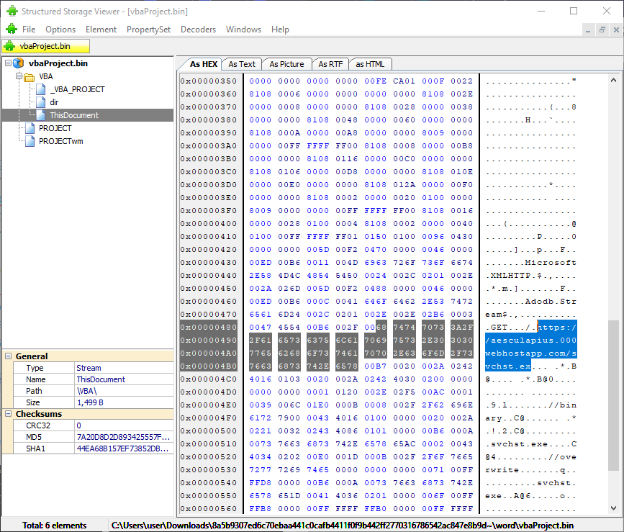Open the File menu
624x532 pixels.
coord(29,30)
